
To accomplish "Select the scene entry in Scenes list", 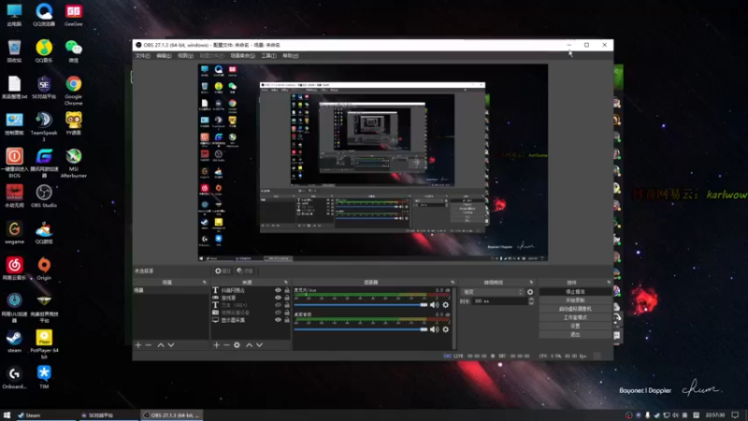I will (170, 290).
